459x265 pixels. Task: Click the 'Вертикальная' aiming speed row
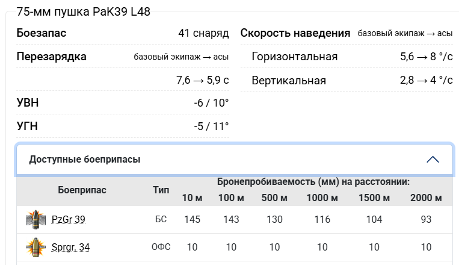coord(289,80)
